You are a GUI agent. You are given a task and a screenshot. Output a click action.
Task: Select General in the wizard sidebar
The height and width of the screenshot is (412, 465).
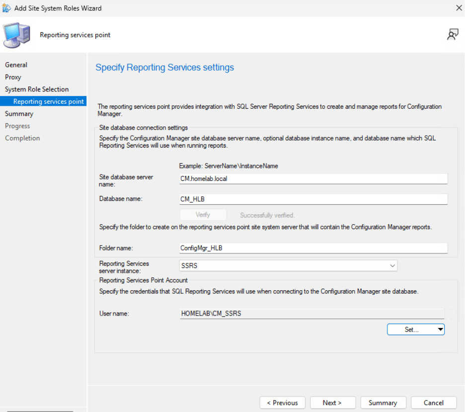[x=16, y=65]
